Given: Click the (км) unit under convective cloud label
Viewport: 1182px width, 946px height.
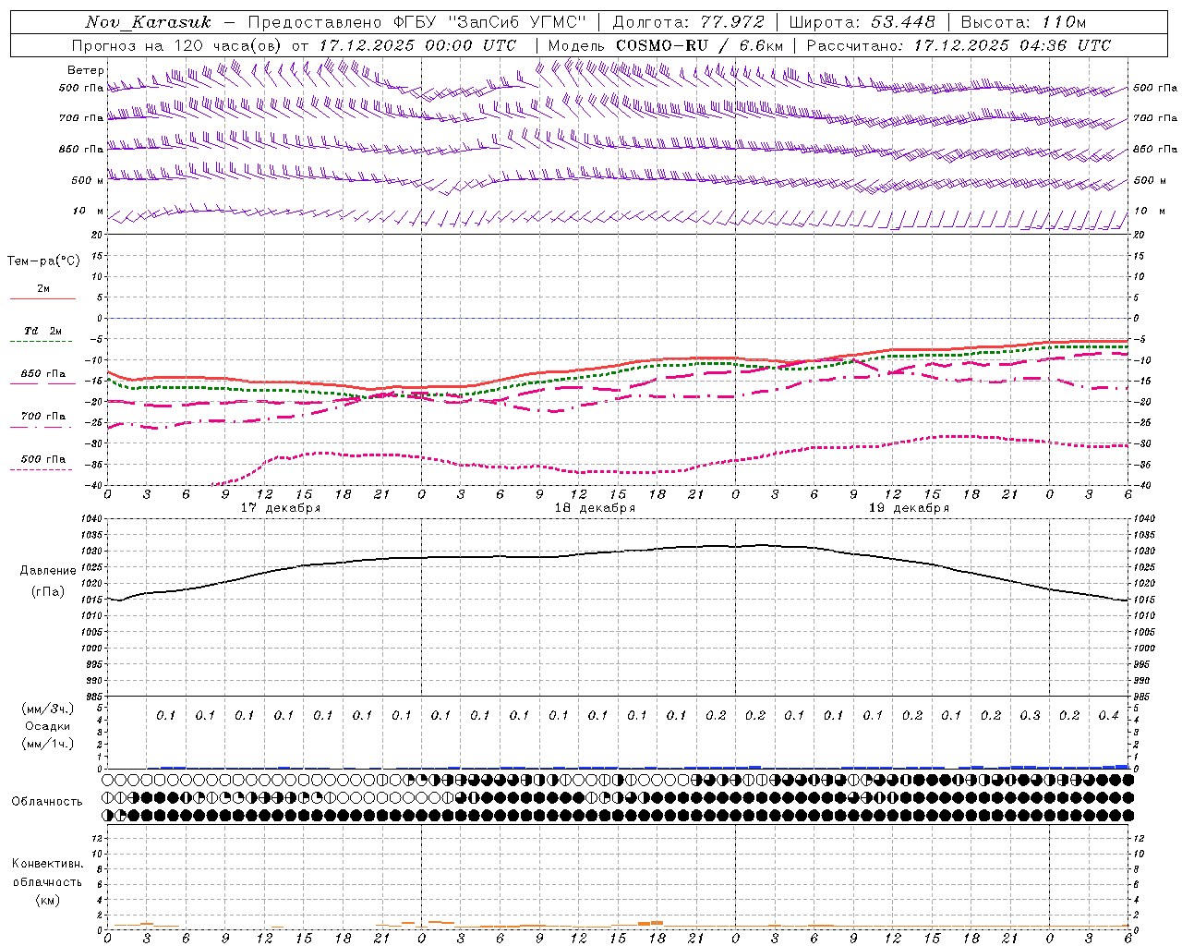Looking at the screenshot, I should pos(47,900).
